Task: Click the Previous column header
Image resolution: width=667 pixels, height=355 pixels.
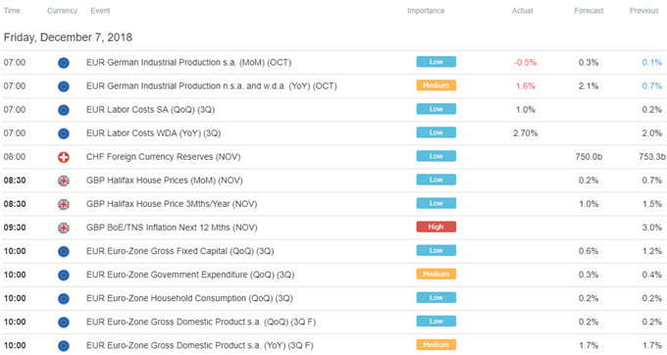Action: coord(644,11)
